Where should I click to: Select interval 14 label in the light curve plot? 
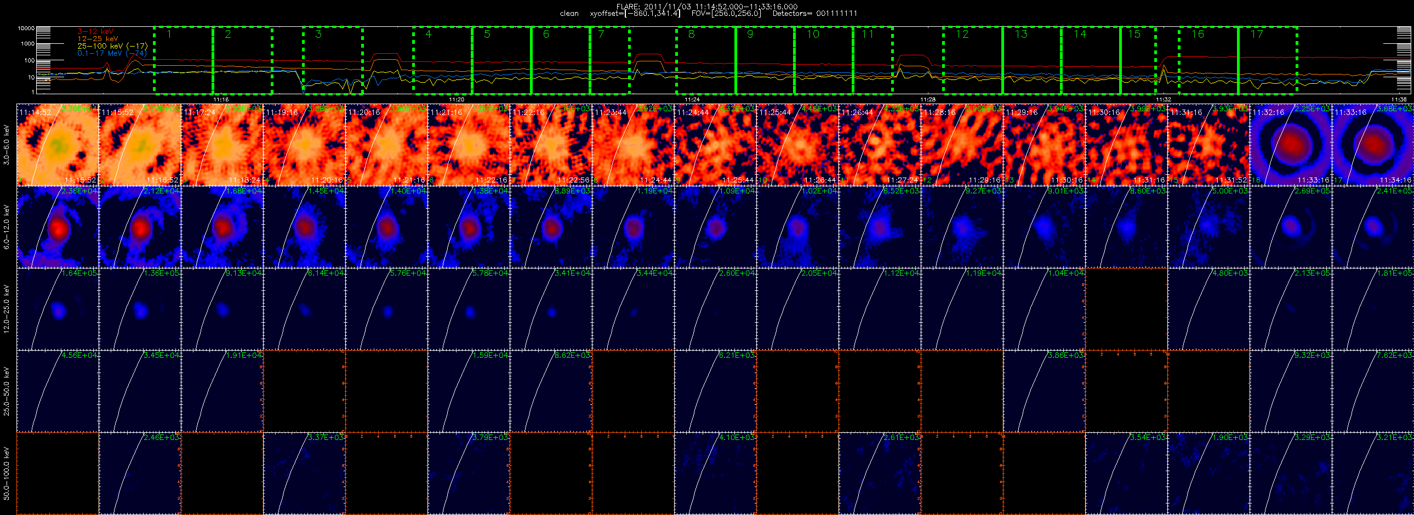(x=1080, y=35)
